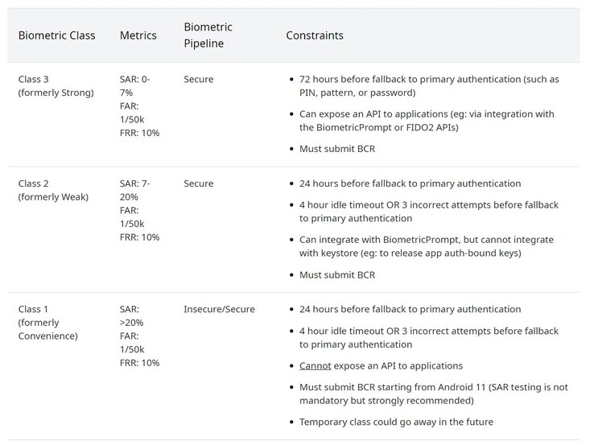Click the underlined word Cannot

pyautogui.click(x=315, y=365)
